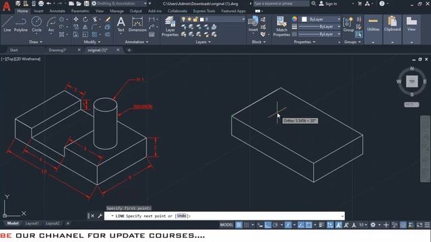Click the Erase tool icon
The width and height of the screenshot is (431, 242).
pyautogui.click(x=108, y=19)
